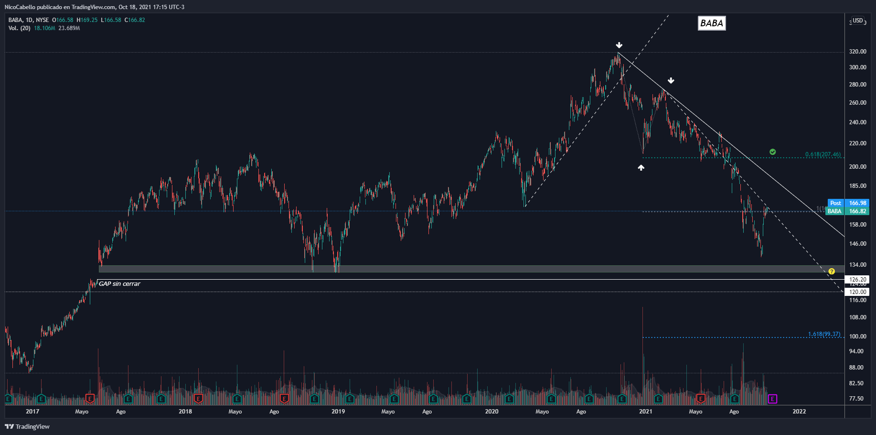
Task: Click the 2020 label on the time axis
Action: 491,412
